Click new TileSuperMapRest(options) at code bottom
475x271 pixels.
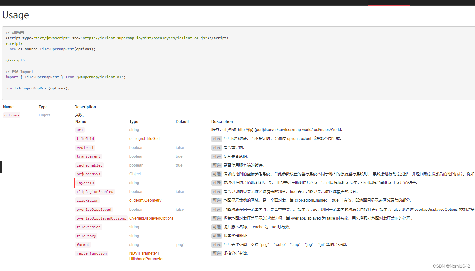[37, 88]
